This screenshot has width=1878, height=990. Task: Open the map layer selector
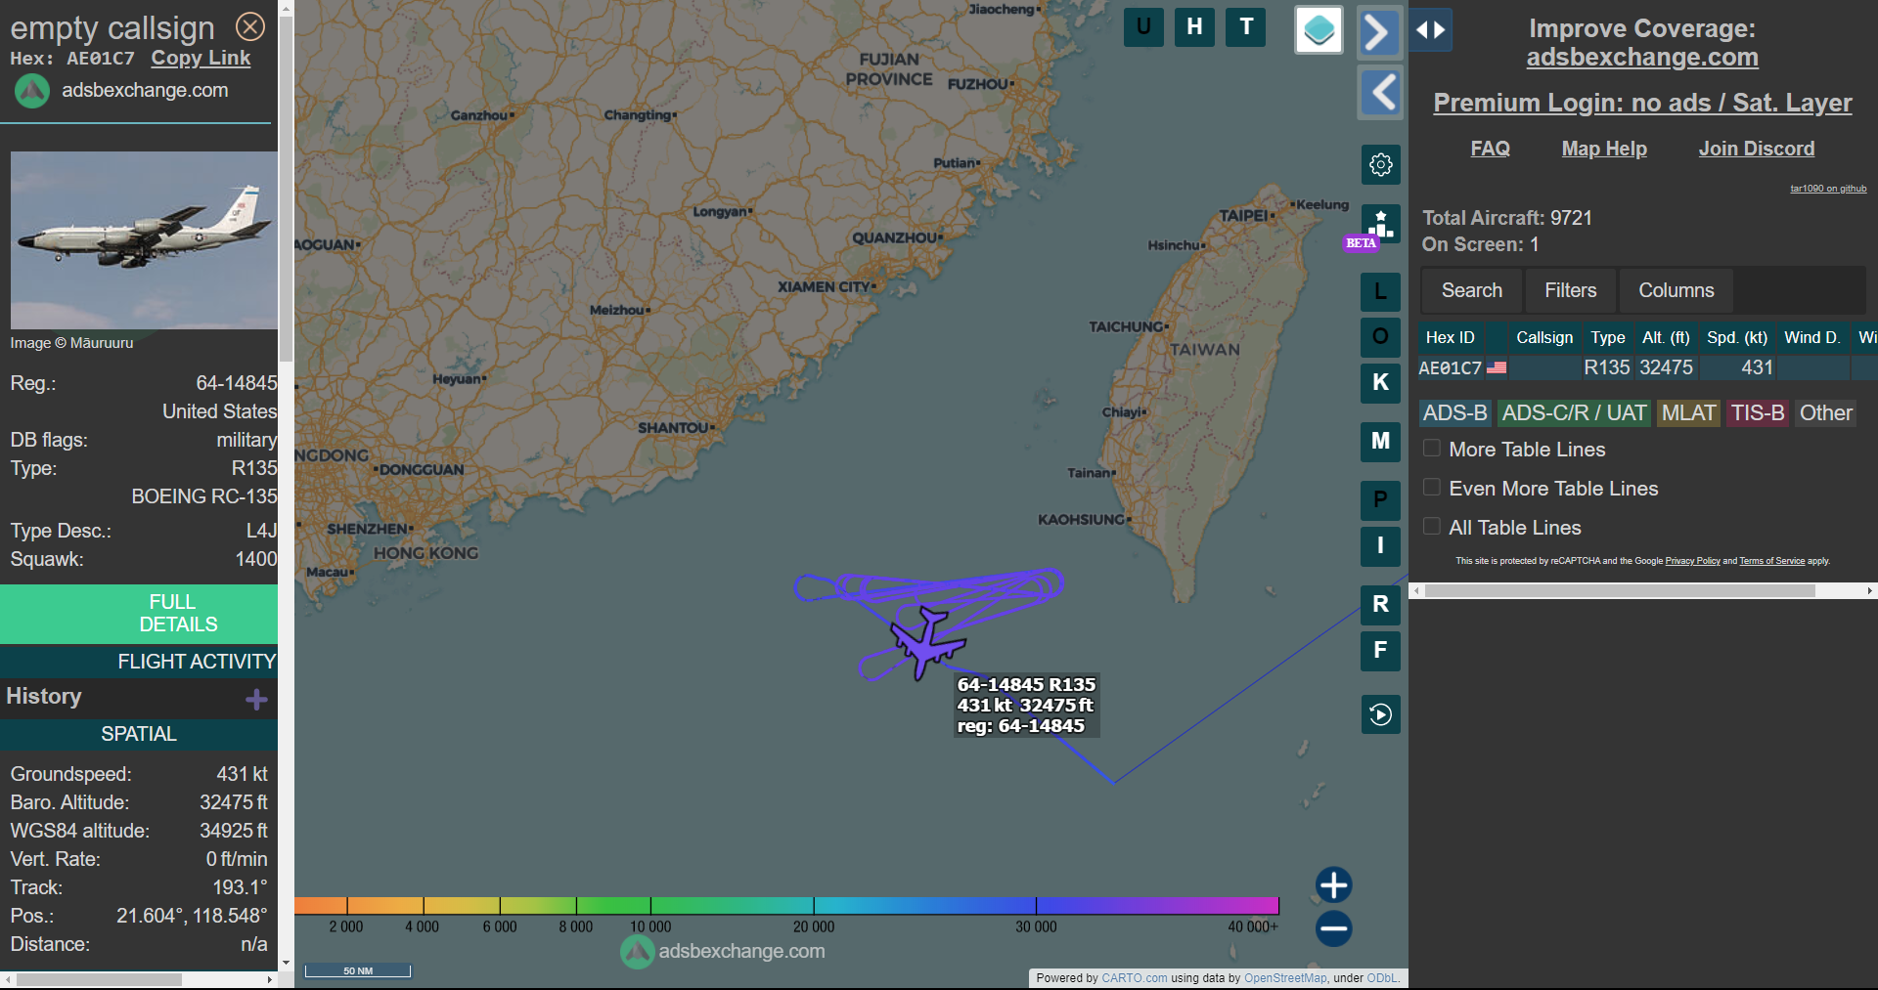point(1319,30)
